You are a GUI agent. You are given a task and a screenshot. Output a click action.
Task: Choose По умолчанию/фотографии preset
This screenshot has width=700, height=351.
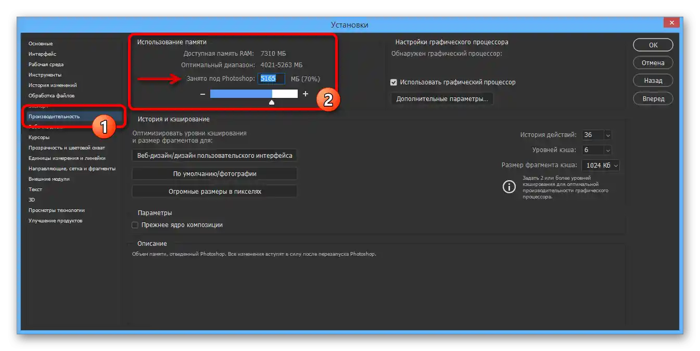214,174
